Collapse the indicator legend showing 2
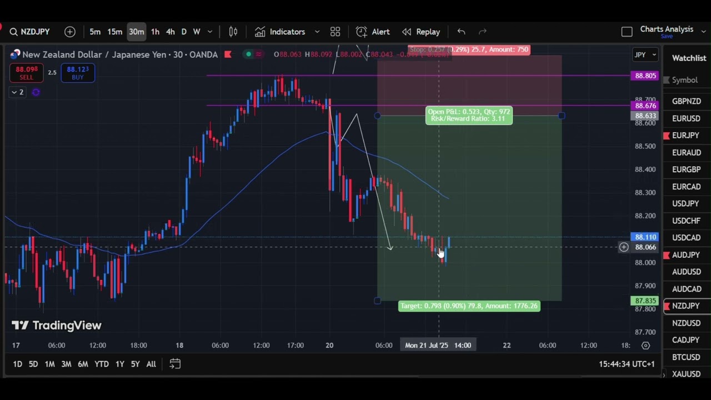Image resolution: width=711 pixels, height=400 pixels. (17, 92)
